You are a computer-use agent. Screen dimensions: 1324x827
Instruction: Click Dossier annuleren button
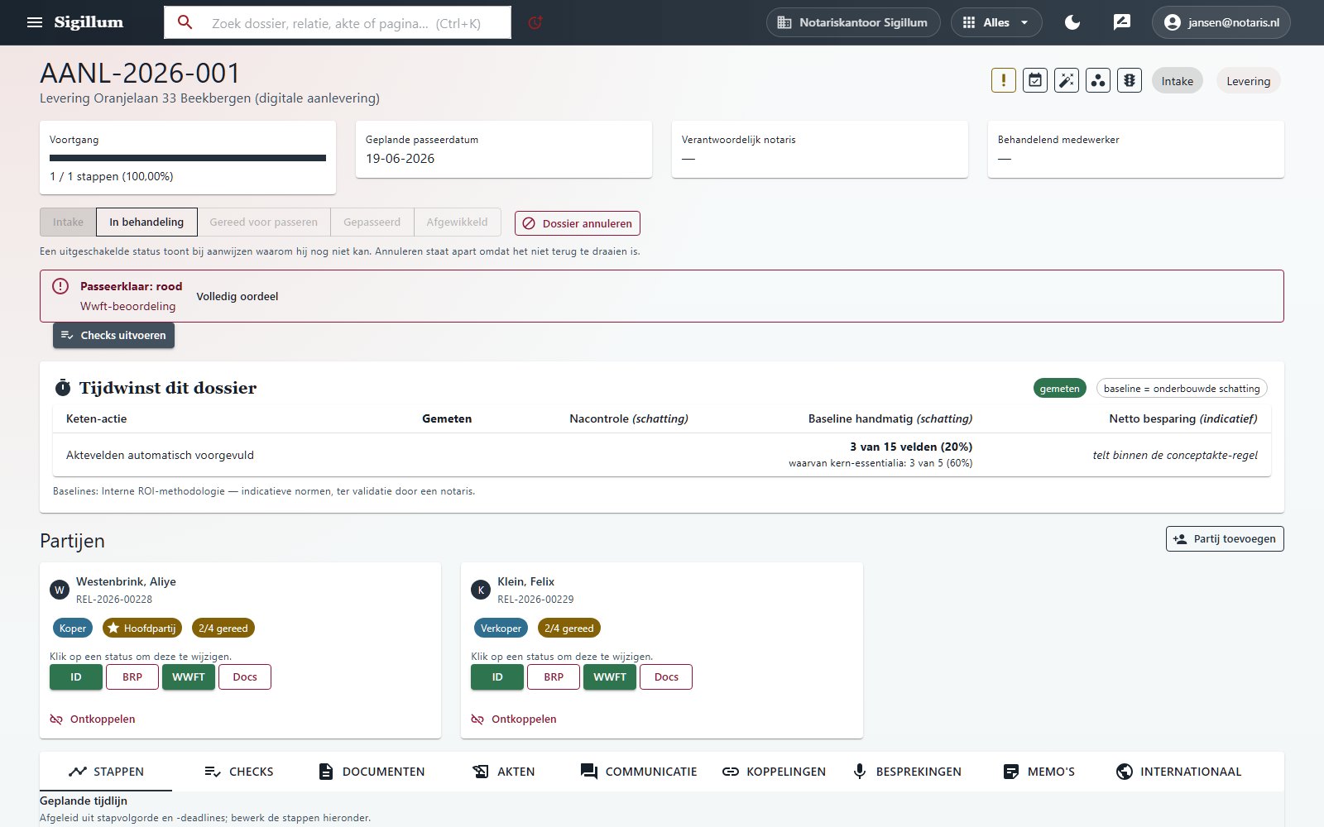(578, 223)
